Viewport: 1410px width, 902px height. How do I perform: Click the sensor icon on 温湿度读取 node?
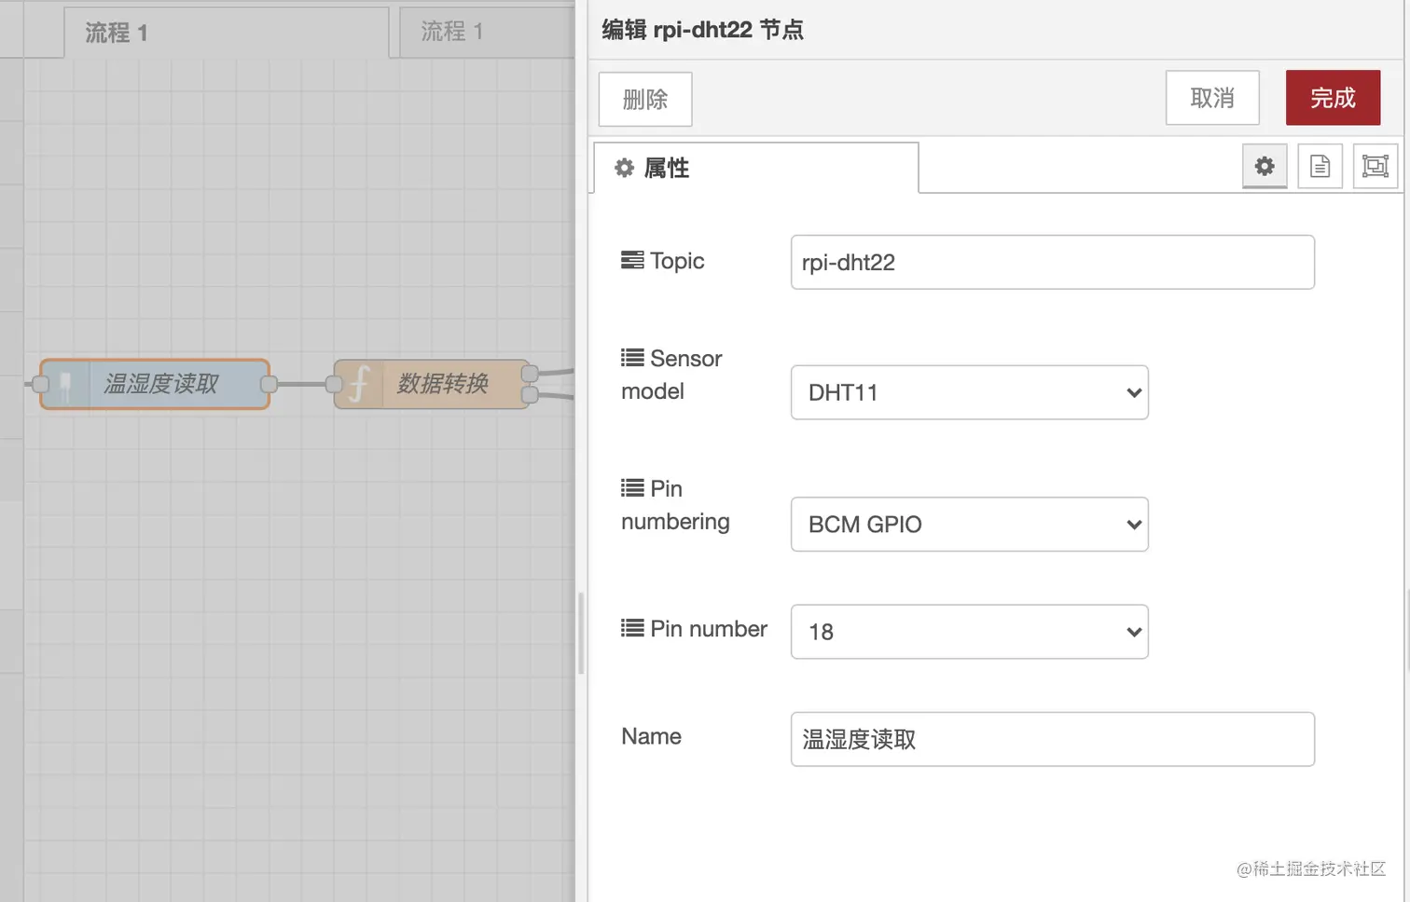pos(65,384)
